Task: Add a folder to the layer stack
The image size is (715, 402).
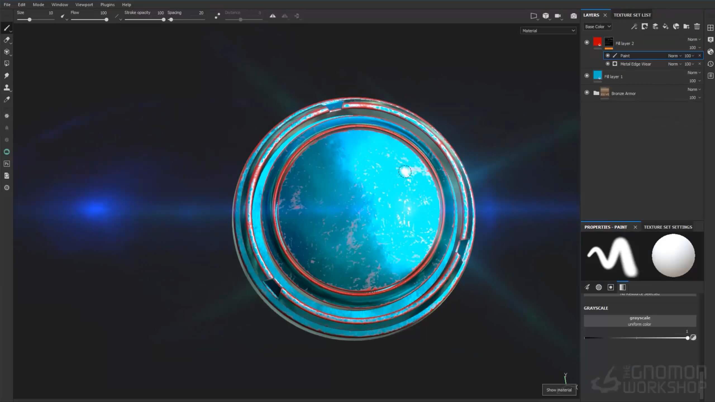Action: point(686,27)
